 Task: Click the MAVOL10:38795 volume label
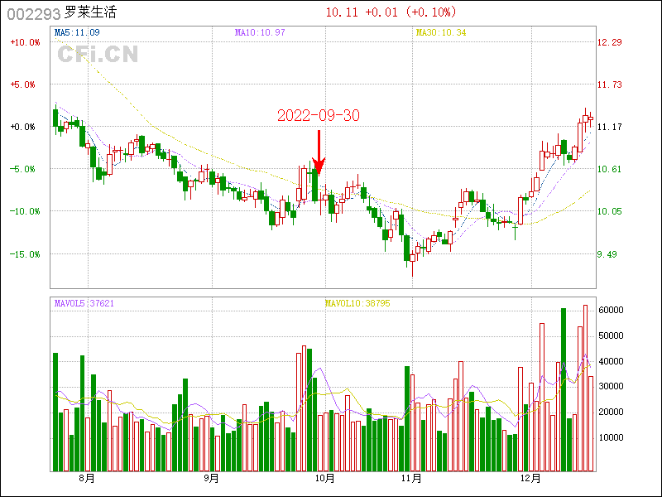[357, 303]
